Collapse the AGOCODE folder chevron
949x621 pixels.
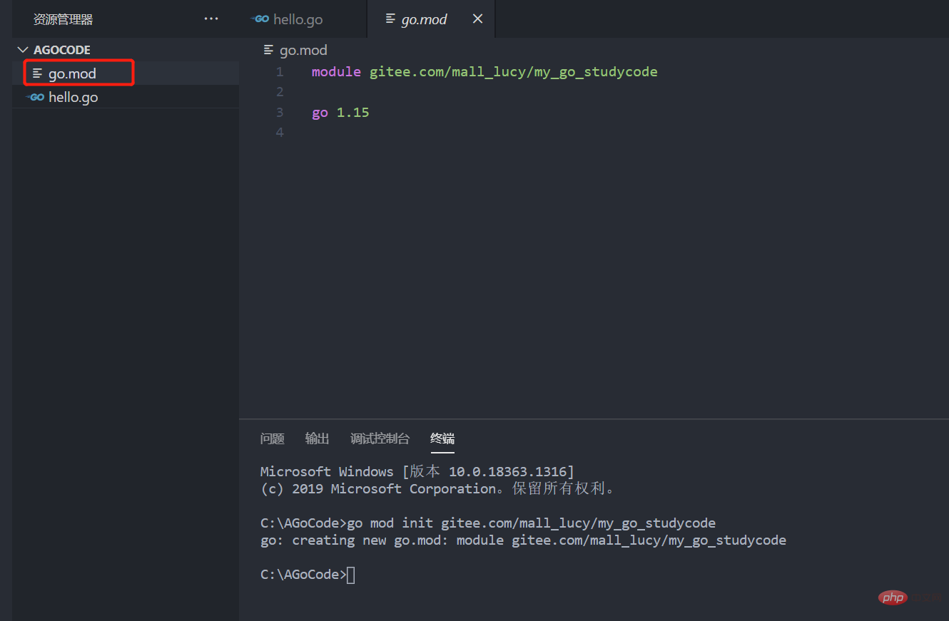(22, 50)
